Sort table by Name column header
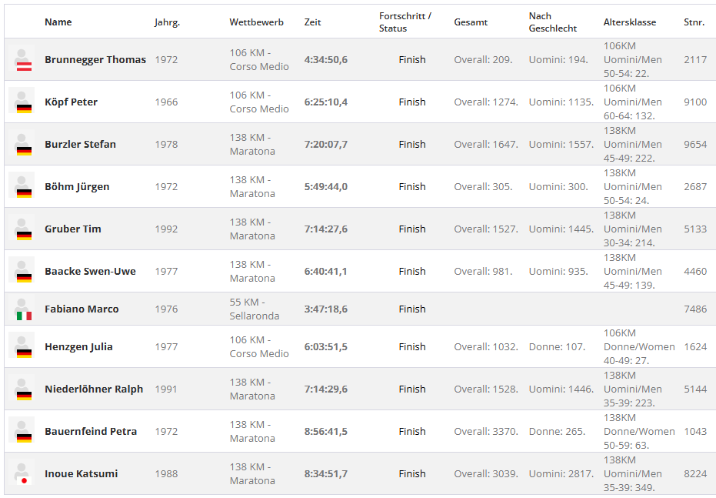Viewport: 716px width, 498px height. click(x=58, y=22)
